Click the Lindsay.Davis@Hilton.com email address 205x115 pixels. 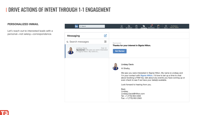(133, 94)
